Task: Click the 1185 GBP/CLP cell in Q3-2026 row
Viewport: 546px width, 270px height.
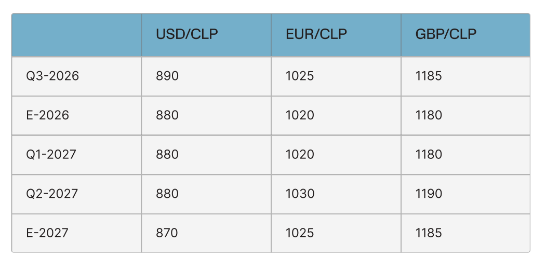Action: (x=465, y=76)
